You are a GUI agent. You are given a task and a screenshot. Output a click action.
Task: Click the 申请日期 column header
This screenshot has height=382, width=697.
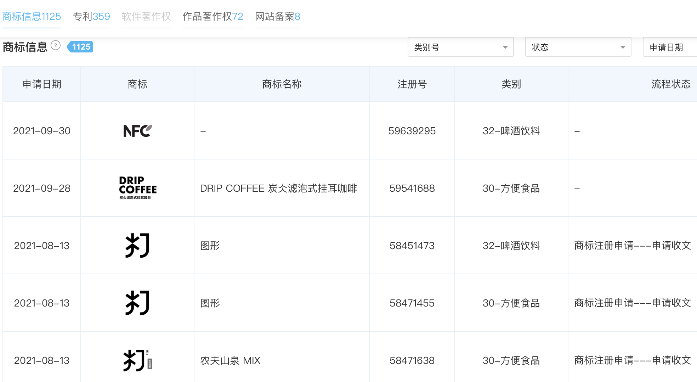click(42, 84)
